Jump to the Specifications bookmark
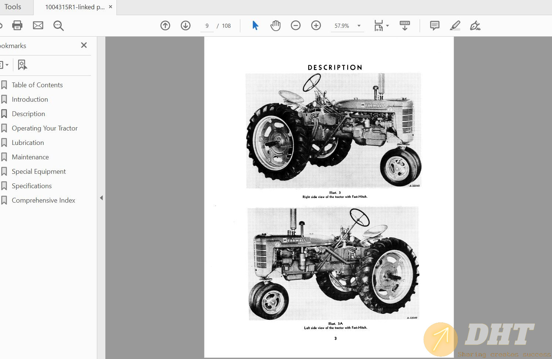 tap(32, 186)
